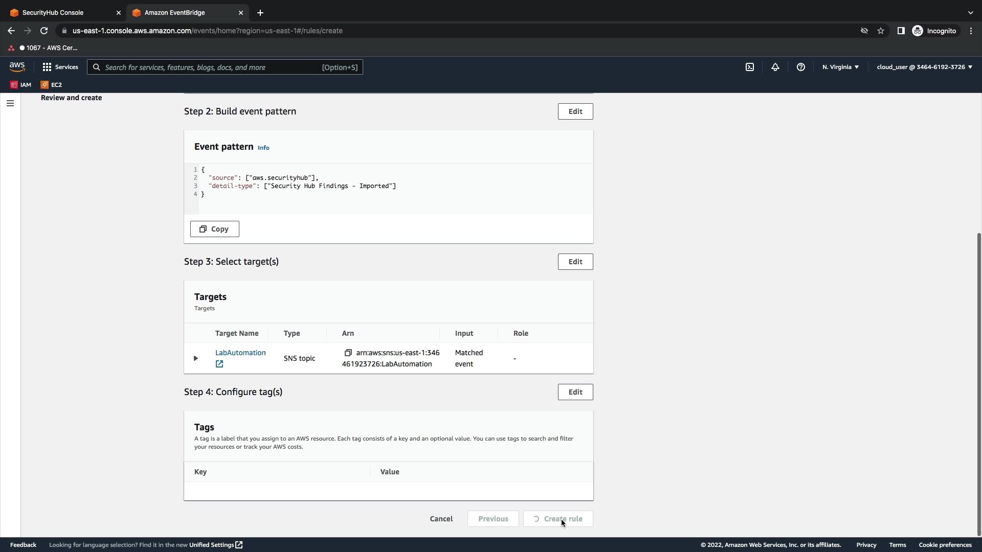The image size is (982, 552).
Task: Click the Create rule button
Action: tap(558, 519)
